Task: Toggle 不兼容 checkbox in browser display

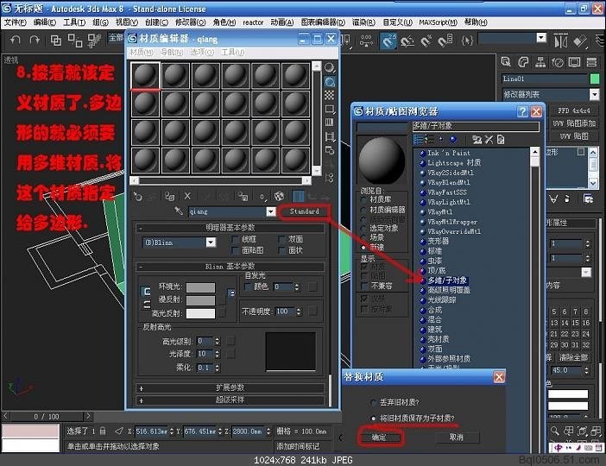Action: pyautogui.click(x=363, y=286)
